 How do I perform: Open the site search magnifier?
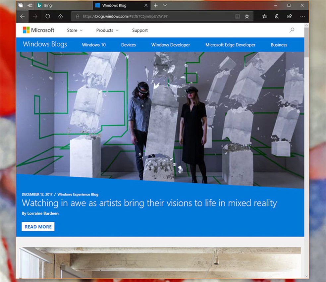292,30
